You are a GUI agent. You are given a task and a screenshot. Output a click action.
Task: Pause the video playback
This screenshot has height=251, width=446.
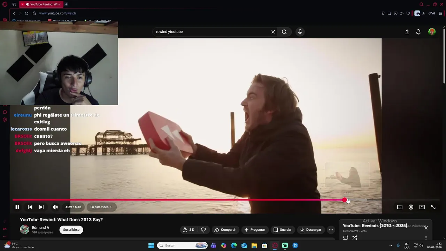tap(17, 207)
